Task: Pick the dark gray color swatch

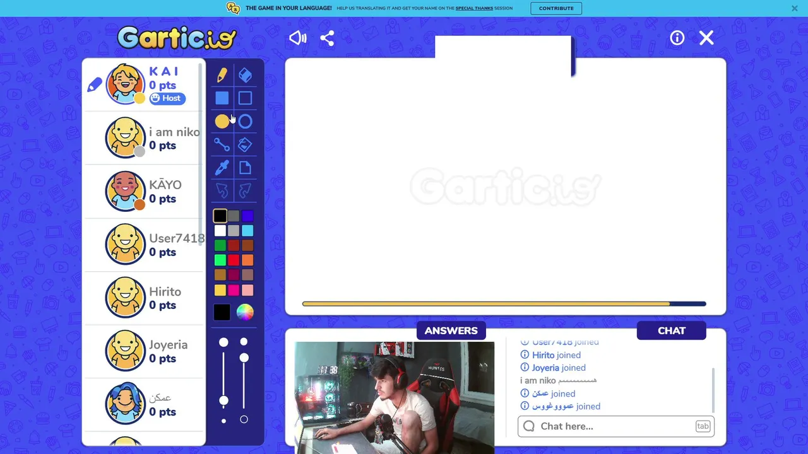Action: click(x=234, y=216)
